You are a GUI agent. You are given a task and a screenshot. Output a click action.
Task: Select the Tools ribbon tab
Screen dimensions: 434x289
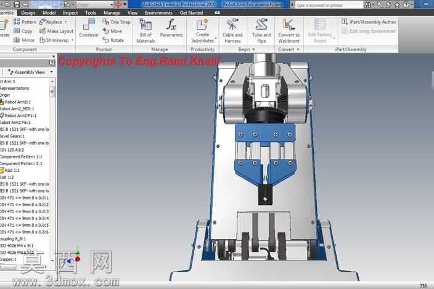(x=91, y=13)
